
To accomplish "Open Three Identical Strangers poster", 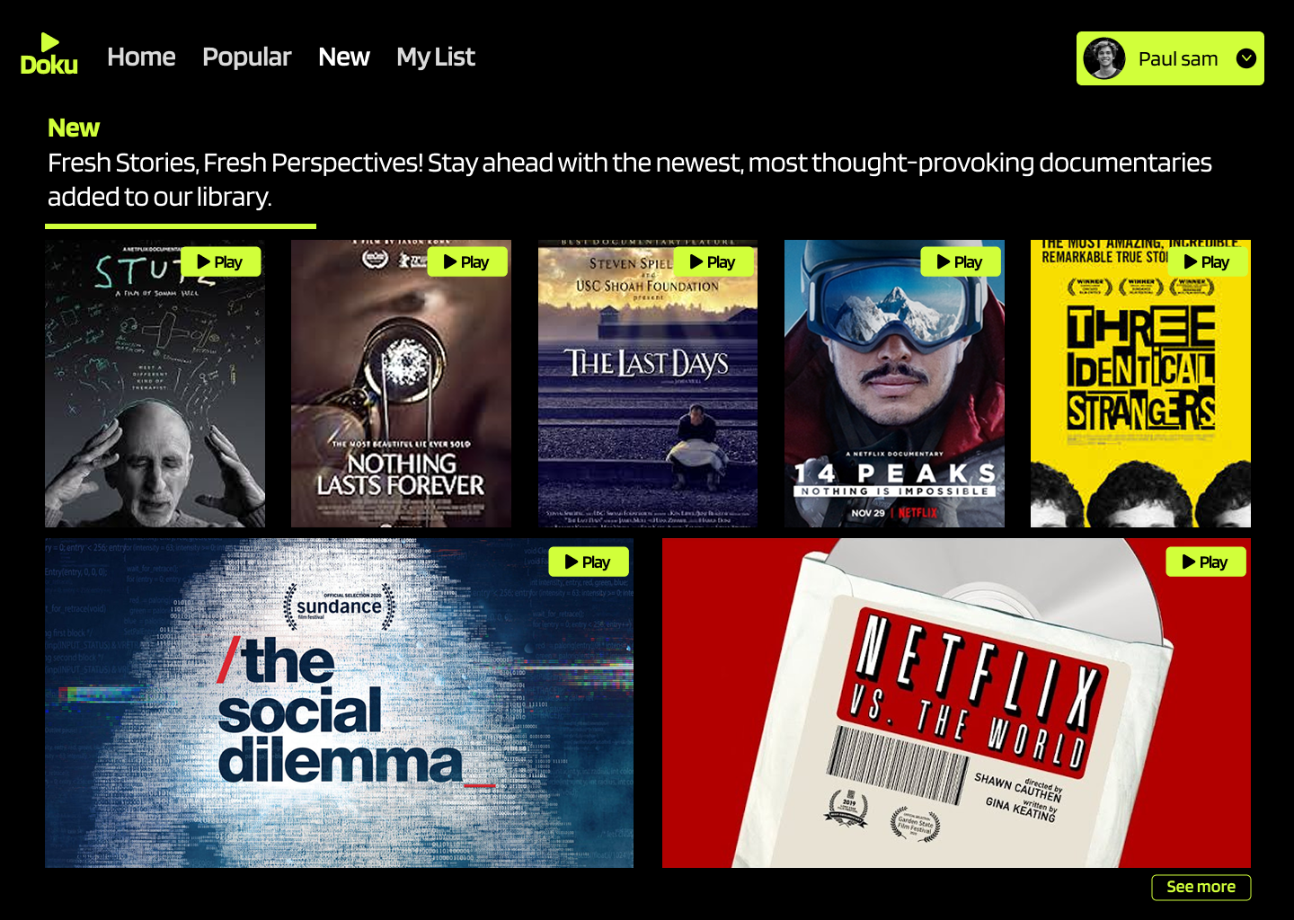I will [1140, 384].
